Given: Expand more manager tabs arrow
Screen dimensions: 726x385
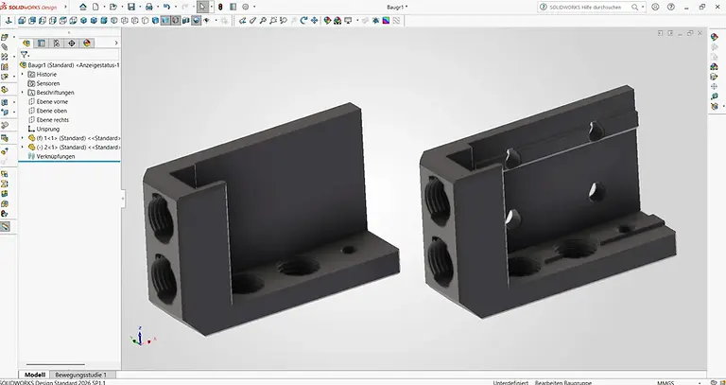Looking at the screenshot, I should [115, 44].
